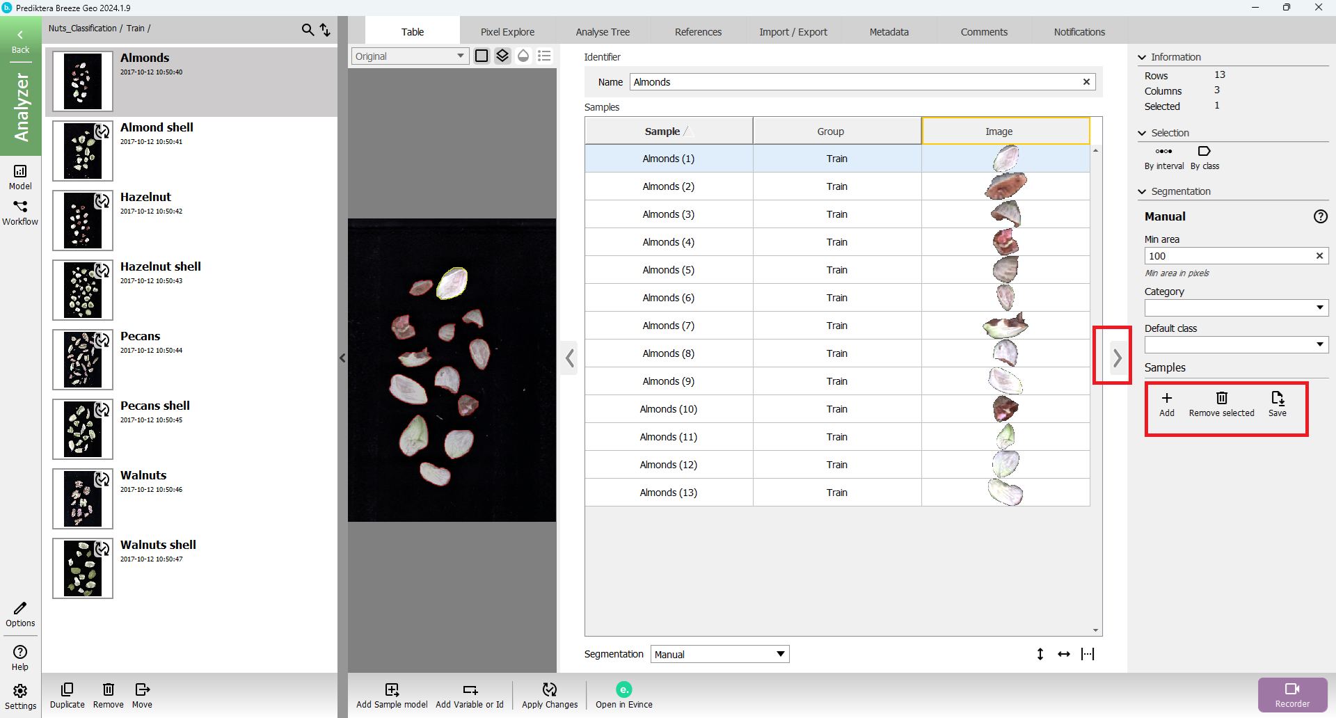The image size is (1336, 718).
Task: Toggle the square outline view icon
Action: tap(482, 56)
